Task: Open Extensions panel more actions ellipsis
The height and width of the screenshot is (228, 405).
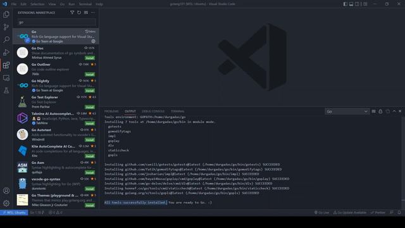Action: [x=93, y=13]
